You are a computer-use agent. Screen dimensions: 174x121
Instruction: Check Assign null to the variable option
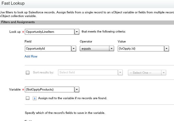[27, 98]
